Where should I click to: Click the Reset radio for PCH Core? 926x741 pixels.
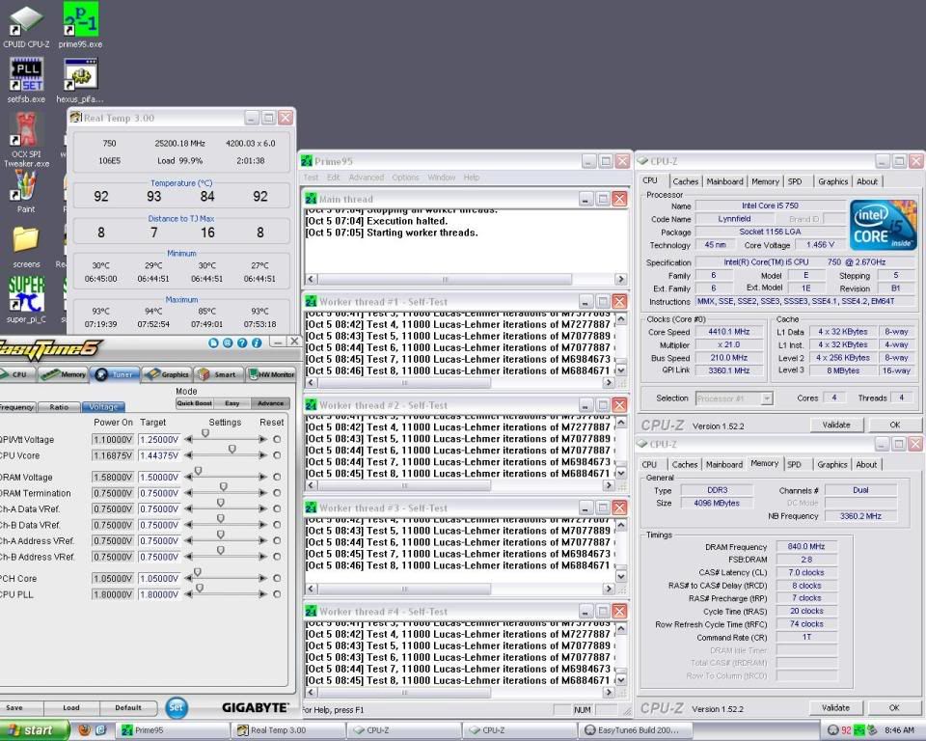pos(277,579)
